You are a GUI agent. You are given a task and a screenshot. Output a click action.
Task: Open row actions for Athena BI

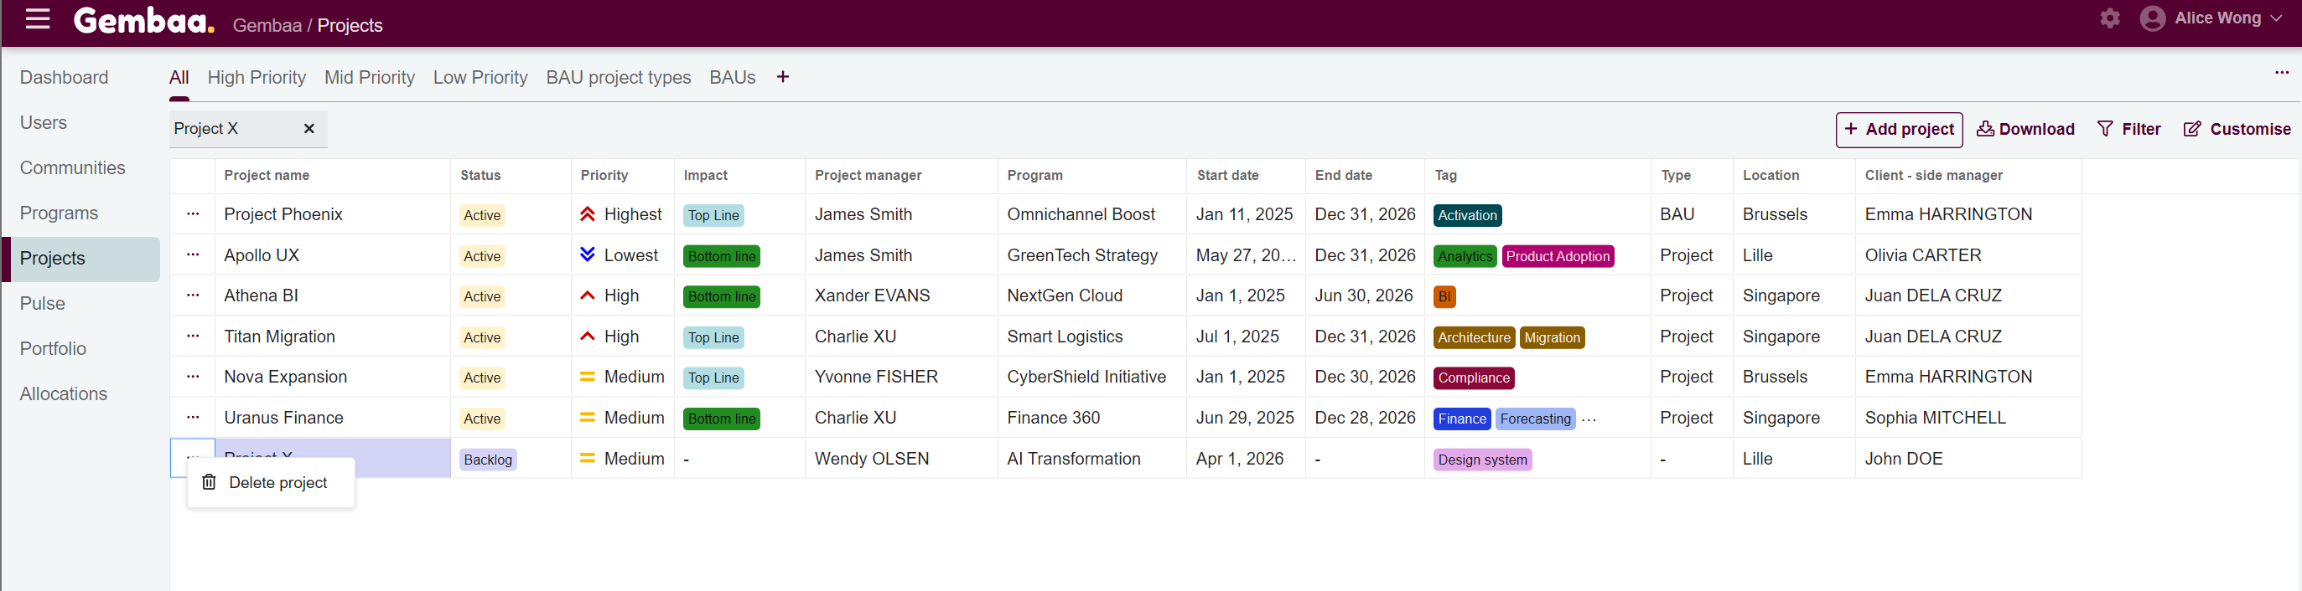pyautogui.click(x=193, y=295)
